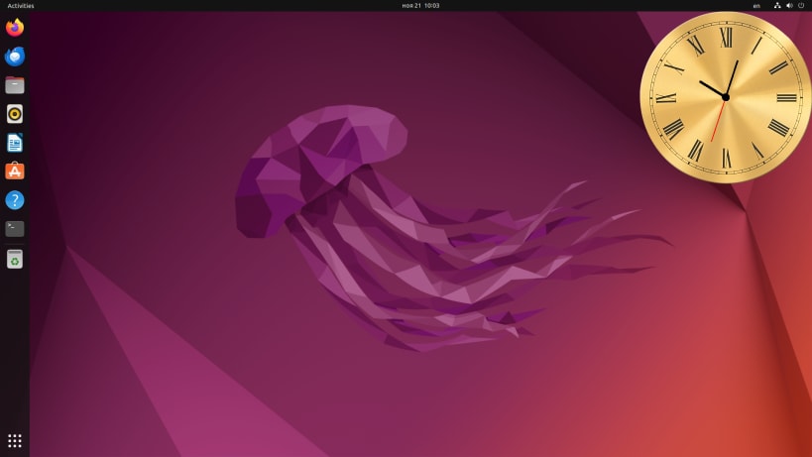The width and height of the screenshot is (812, 457).
Task: Open the date and time calendar menu
Action: (420, 6)
